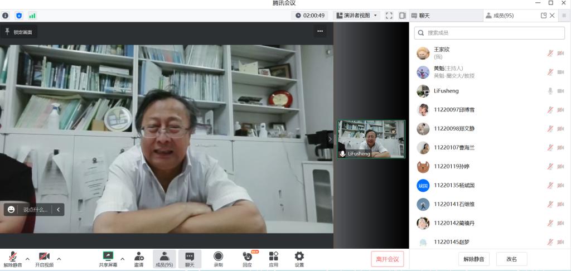Expand audio options arrow beside 解除静音

tap(27, 259)
